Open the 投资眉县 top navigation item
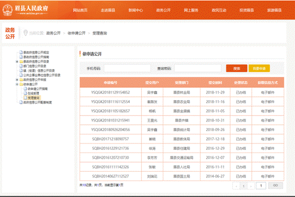This screenshot has height=197, width=295. (246, 10)
